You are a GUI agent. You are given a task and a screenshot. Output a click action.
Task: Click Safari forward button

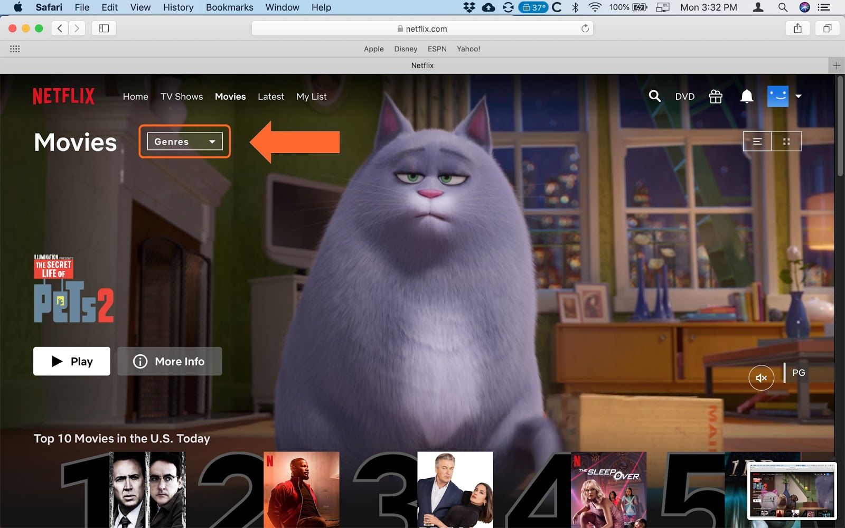point(77,29)
